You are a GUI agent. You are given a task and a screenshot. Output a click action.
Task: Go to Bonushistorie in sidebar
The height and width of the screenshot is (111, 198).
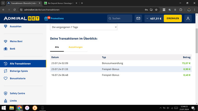click(x=18, y=78)
